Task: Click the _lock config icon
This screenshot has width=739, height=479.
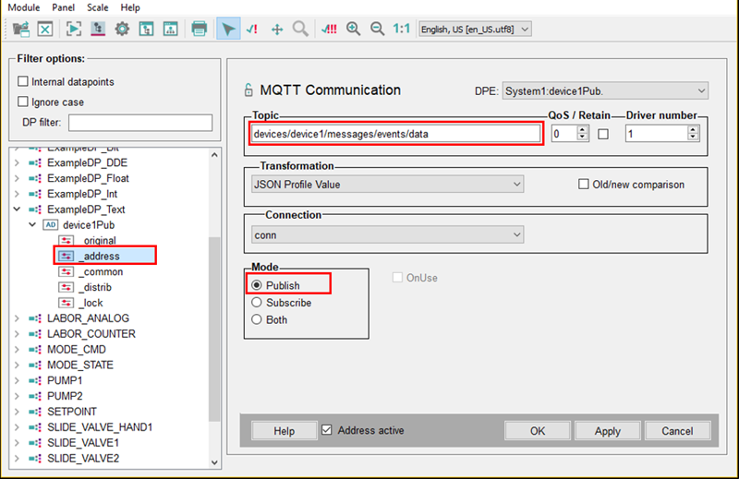Action: pyautogui.click(x=67, y=303)
